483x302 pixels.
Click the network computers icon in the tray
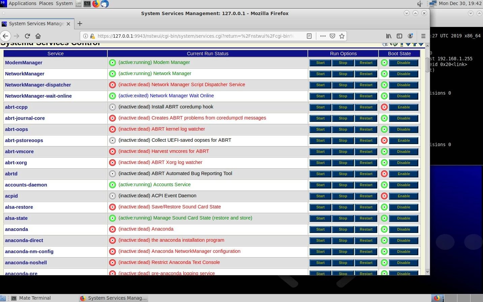coord(432,4)
